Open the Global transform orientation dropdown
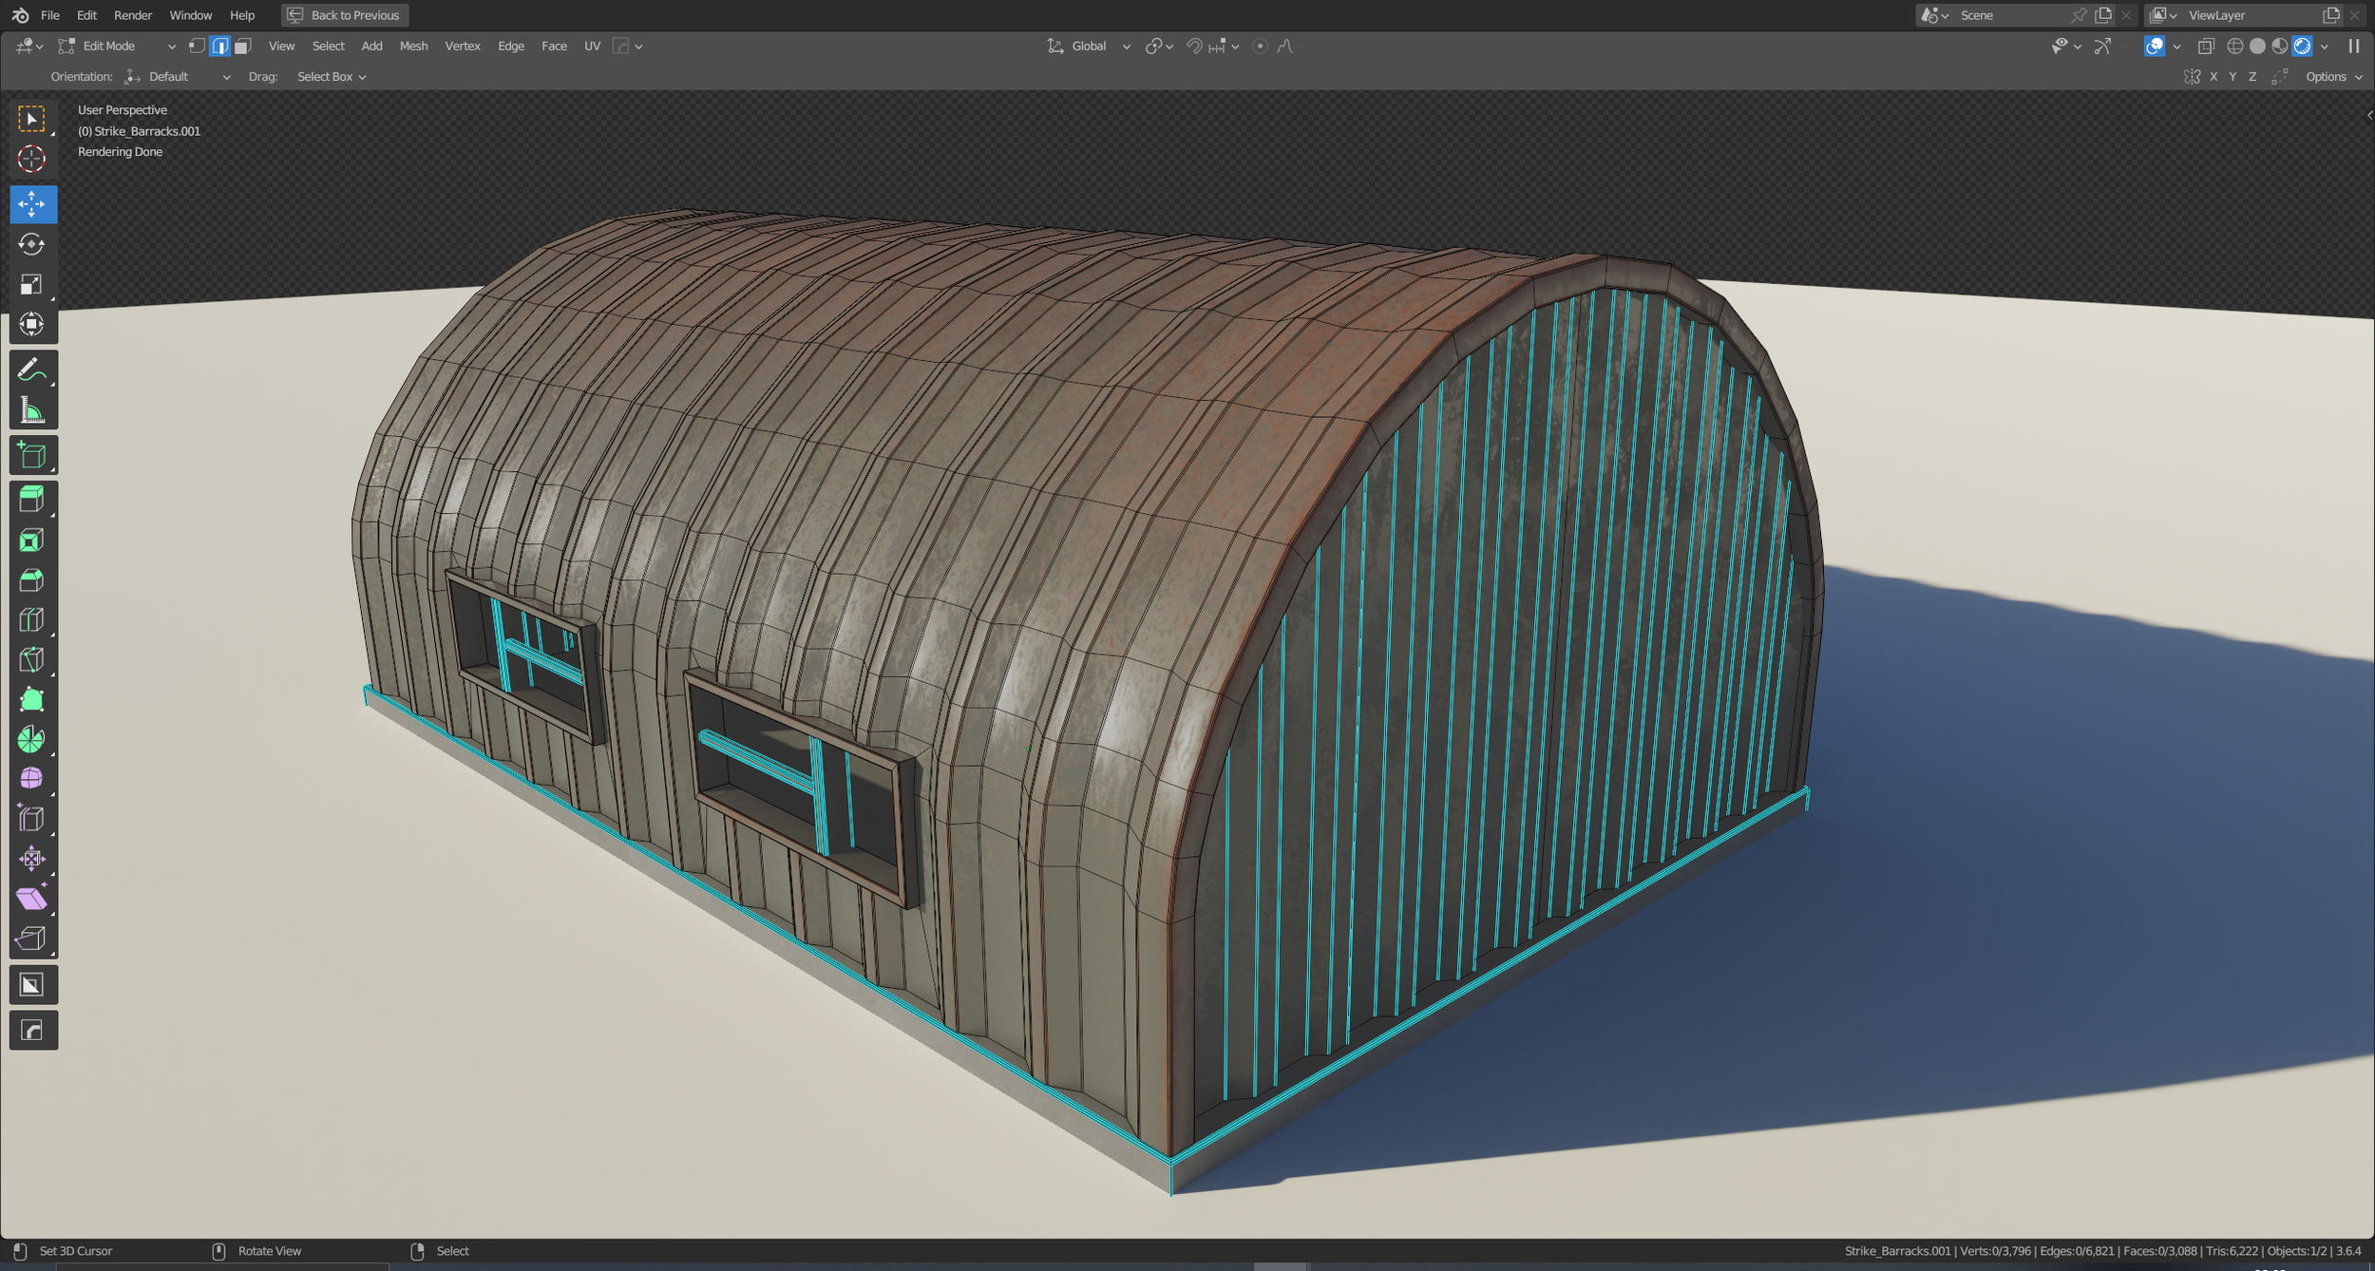 [x=1090, y=47]
